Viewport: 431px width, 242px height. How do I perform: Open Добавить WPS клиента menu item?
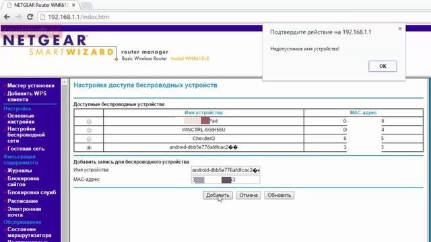tap(27, 96)
